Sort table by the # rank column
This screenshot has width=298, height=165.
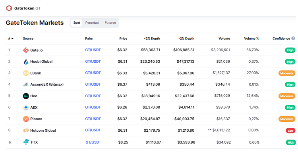(11, 38)
